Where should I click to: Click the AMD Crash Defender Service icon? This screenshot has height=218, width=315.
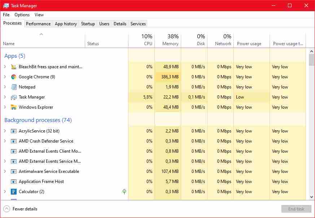click(13, 141)
